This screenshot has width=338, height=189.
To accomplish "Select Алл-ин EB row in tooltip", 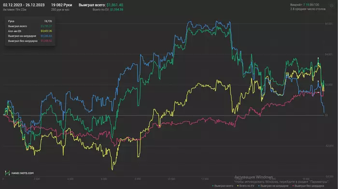I will 30,31.
